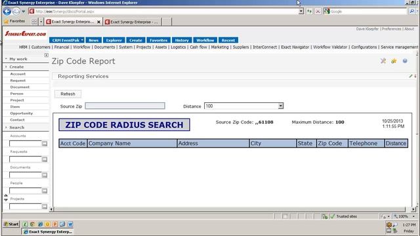Open the Distance dropdown showing 100
This screenshot has width=420, height=236.
[x=280, y=106]
